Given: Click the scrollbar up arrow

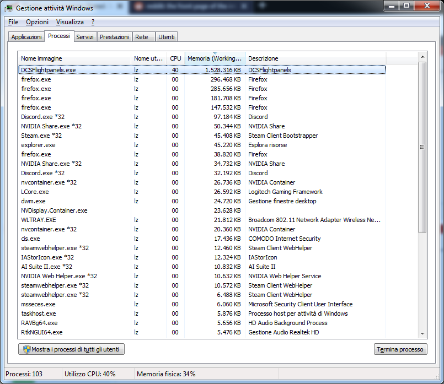Looking at the screenshot, I should pos(422,57).
